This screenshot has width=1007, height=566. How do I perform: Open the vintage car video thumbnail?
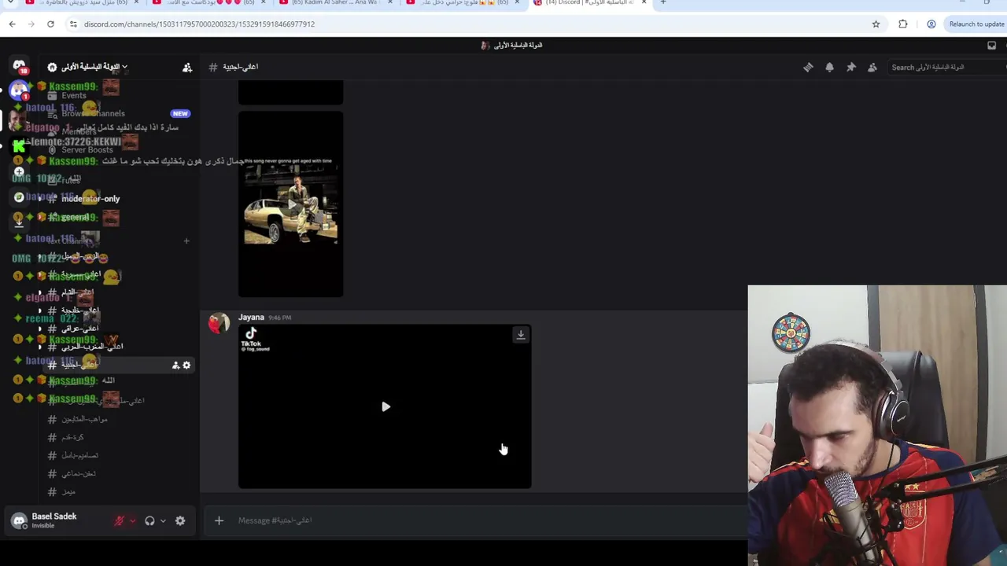coord(291,204)
